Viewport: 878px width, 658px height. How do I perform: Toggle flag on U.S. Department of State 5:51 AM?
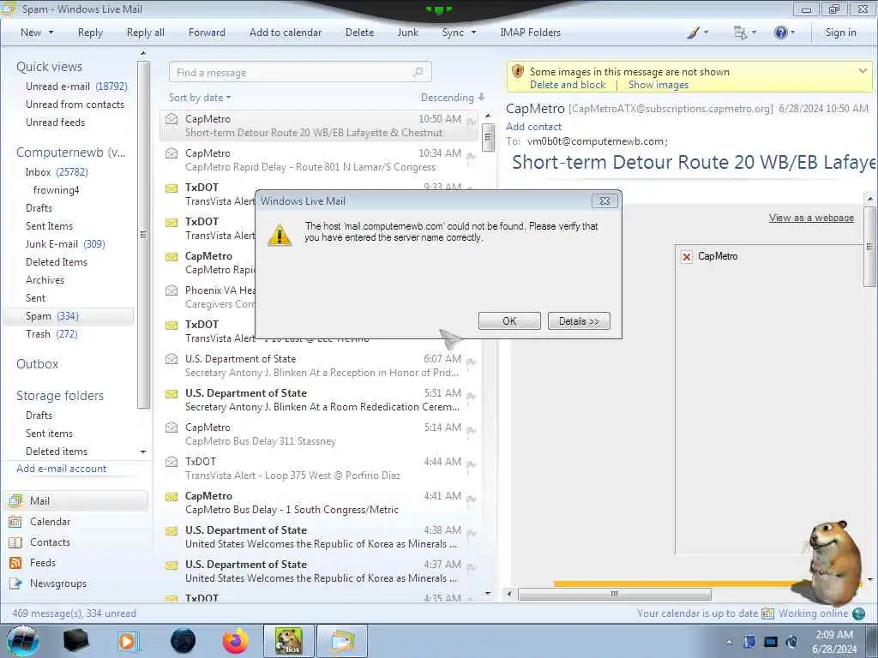coord(471,396)
